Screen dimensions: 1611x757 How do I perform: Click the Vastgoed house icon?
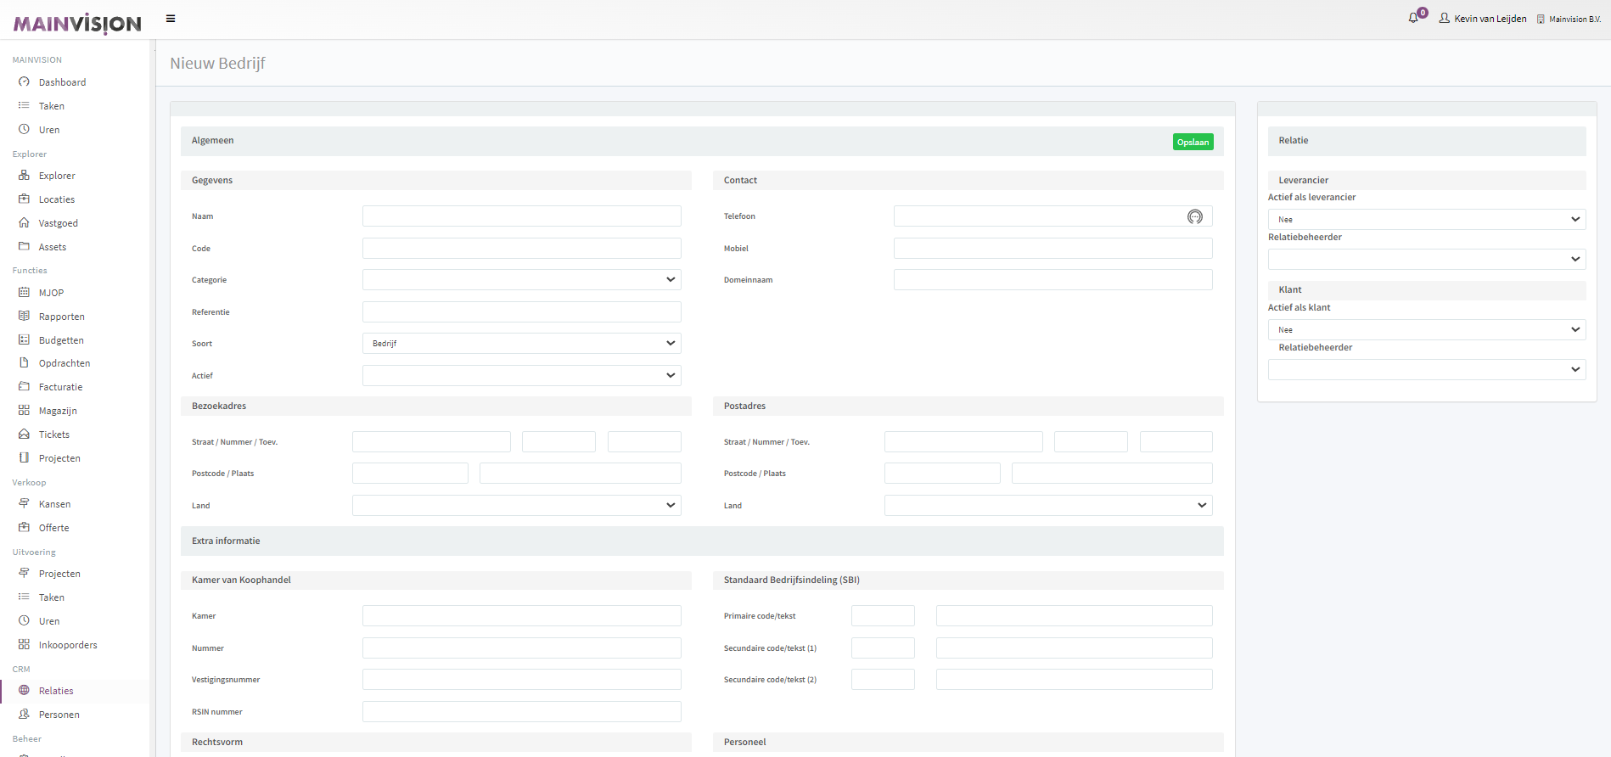coord(24,223)
